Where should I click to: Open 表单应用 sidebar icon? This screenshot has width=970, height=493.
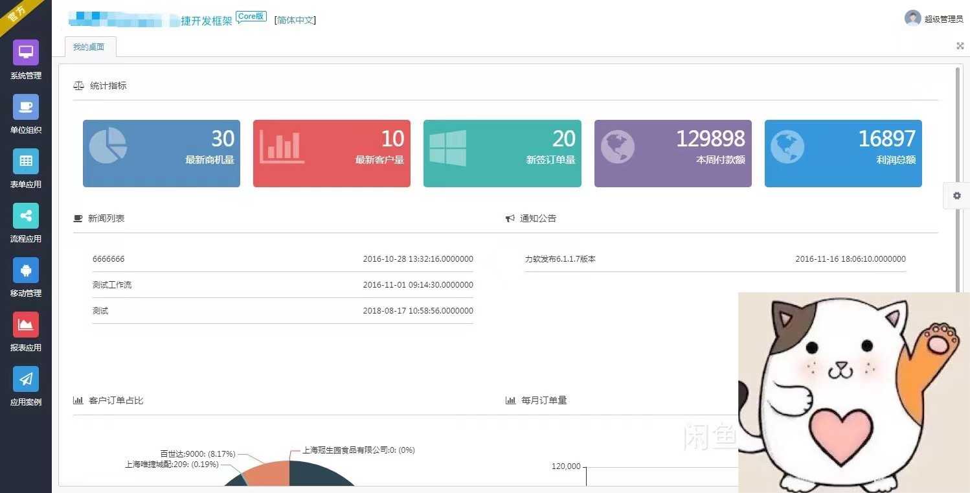pos(26,161)
